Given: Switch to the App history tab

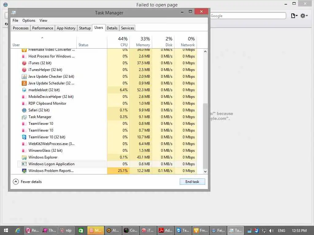Looking at the screenshot, I should [66, 28].
